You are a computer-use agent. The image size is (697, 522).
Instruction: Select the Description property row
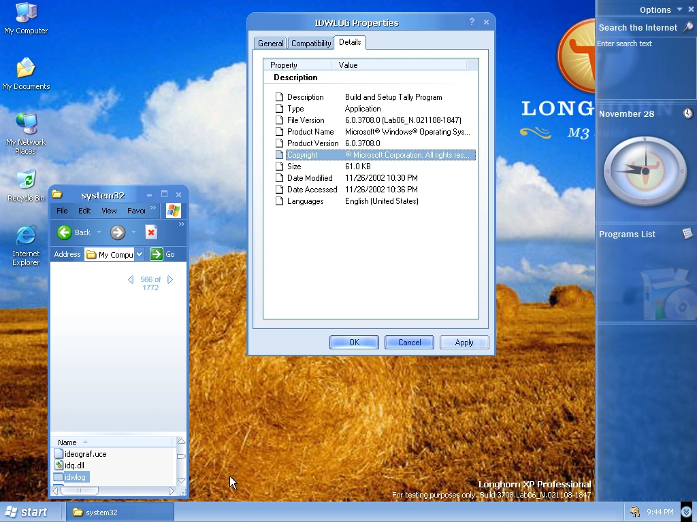375,97
